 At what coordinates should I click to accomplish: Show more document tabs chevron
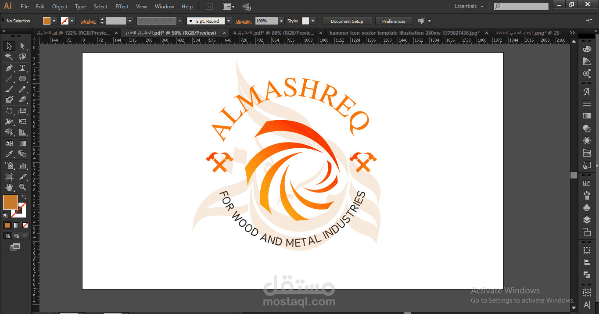[x=572, y=32]
